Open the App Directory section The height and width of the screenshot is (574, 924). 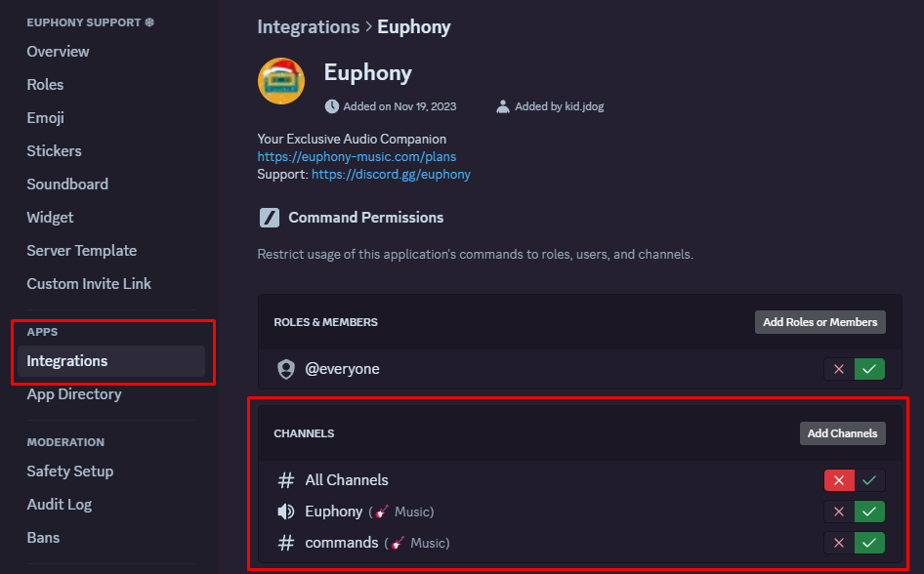(74, 393)
